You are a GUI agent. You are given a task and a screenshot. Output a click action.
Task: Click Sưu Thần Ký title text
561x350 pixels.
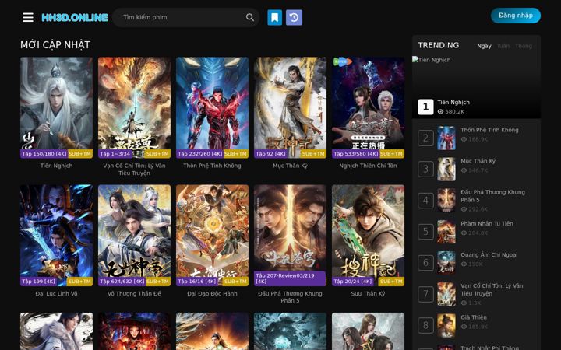pyautogui.click(x=368, y=293)
